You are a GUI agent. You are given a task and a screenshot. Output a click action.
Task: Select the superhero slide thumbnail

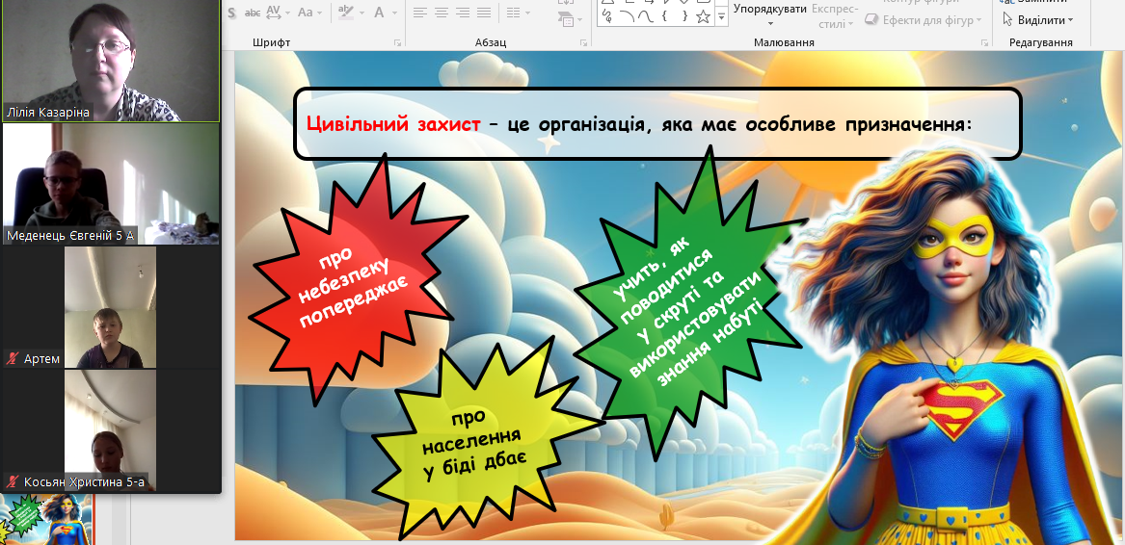(47, 519)
